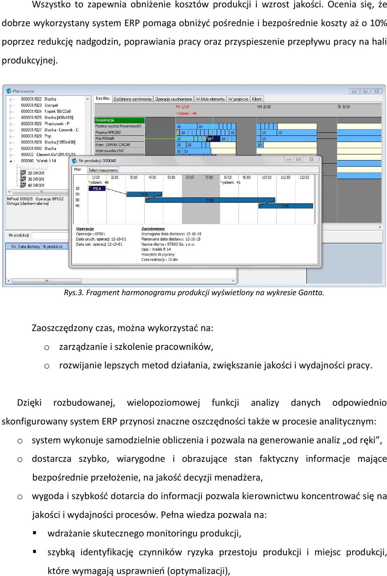Expand tree node 000031/024 Krążek 50/22x8
The width and height of the screenshot is (387, 576).
click(x=11, y=111)
